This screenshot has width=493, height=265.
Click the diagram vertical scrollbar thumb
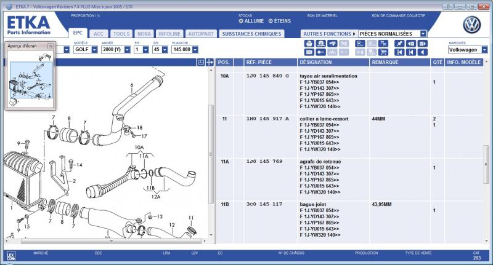coord(211,154)
